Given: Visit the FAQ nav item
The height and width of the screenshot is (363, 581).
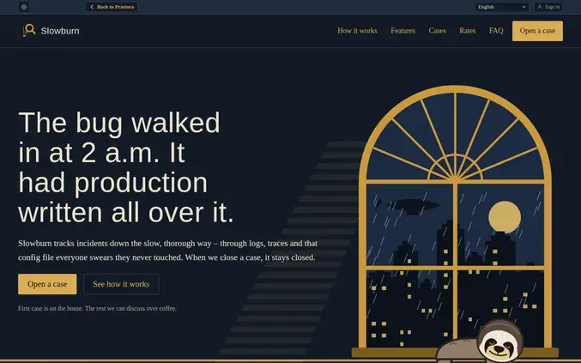Looking at the screenshot, I should point(496,31).
